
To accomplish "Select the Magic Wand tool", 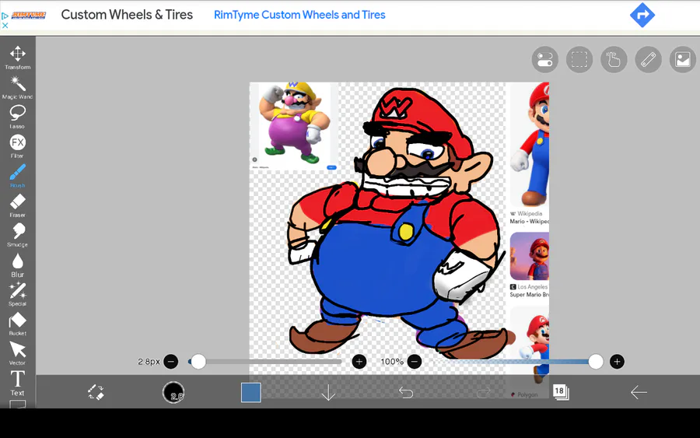I will pyautogui.click(x=17, y=87).
